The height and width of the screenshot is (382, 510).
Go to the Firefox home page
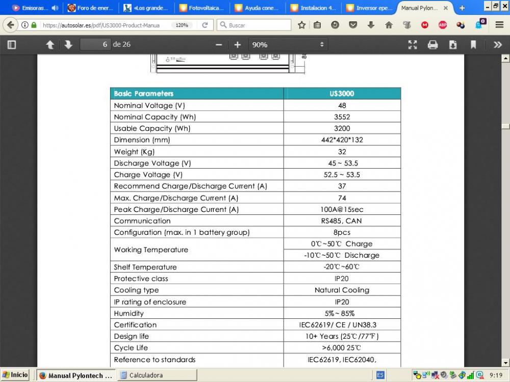click(389, 25)
